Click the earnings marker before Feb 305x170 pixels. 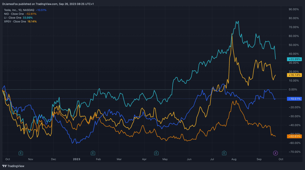pyautogui.click(x=93, y=153)
